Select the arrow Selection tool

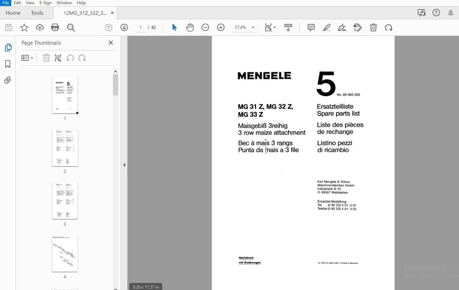pyautogui.click(x=174, y=27)
